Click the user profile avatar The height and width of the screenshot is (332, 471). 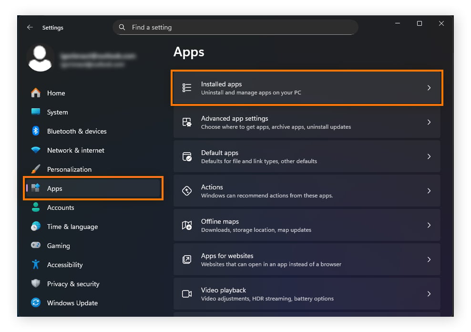(x=40, y=58)
